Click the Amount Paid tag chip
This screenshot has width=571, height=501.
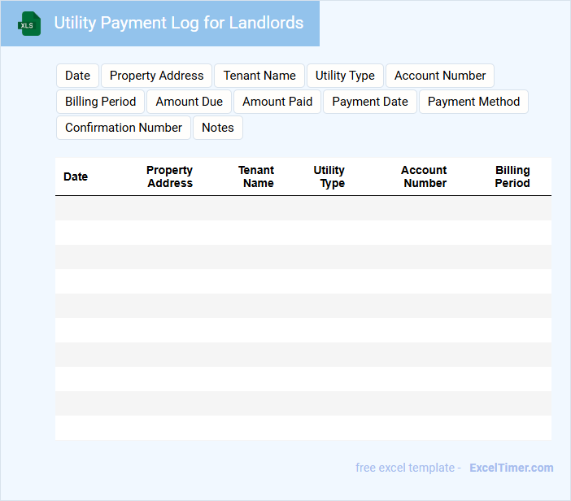tap(277, 102)
